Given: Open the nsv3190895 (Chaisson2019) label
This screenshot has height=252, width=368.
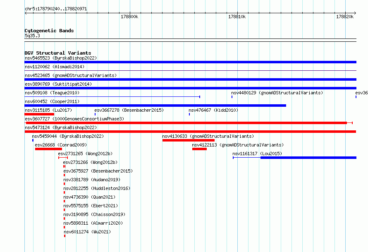Looking at the screenshot, I should click(x=94, y=214).
